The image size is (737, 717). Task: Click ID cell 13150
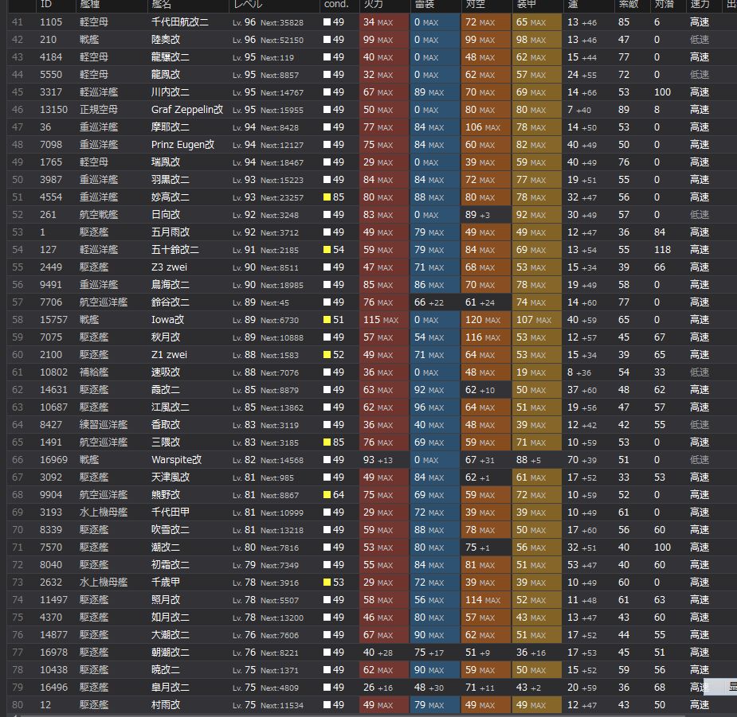(53, 110)
